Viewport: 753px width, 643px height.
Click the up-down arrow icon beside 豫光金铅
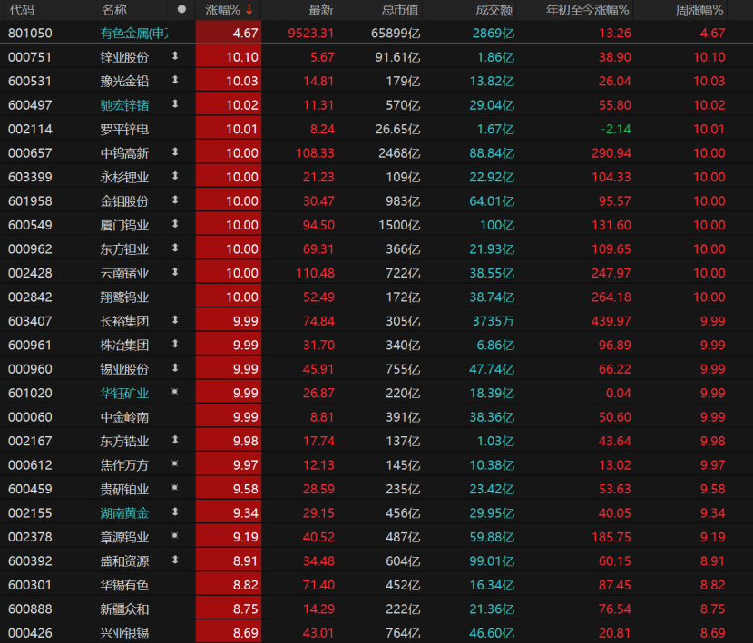click(175, 80)
